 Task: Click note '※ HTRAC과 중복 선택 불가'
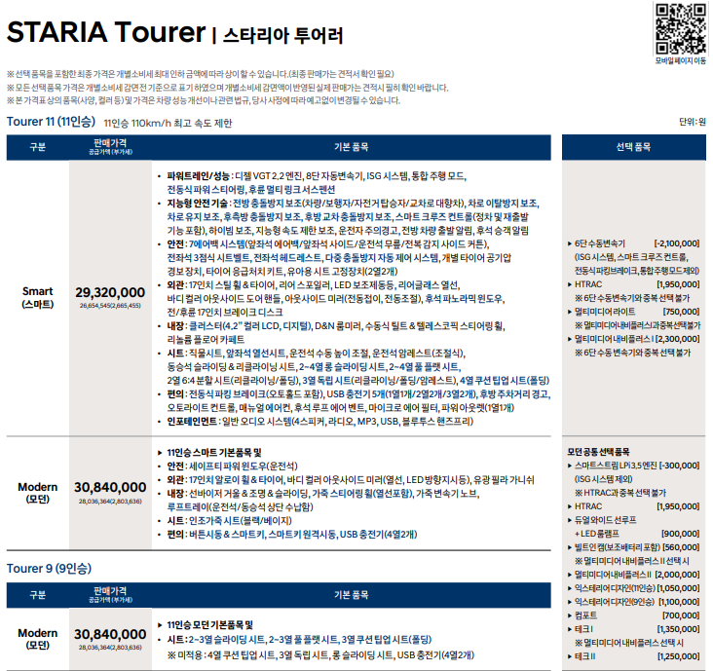(620, 493)
